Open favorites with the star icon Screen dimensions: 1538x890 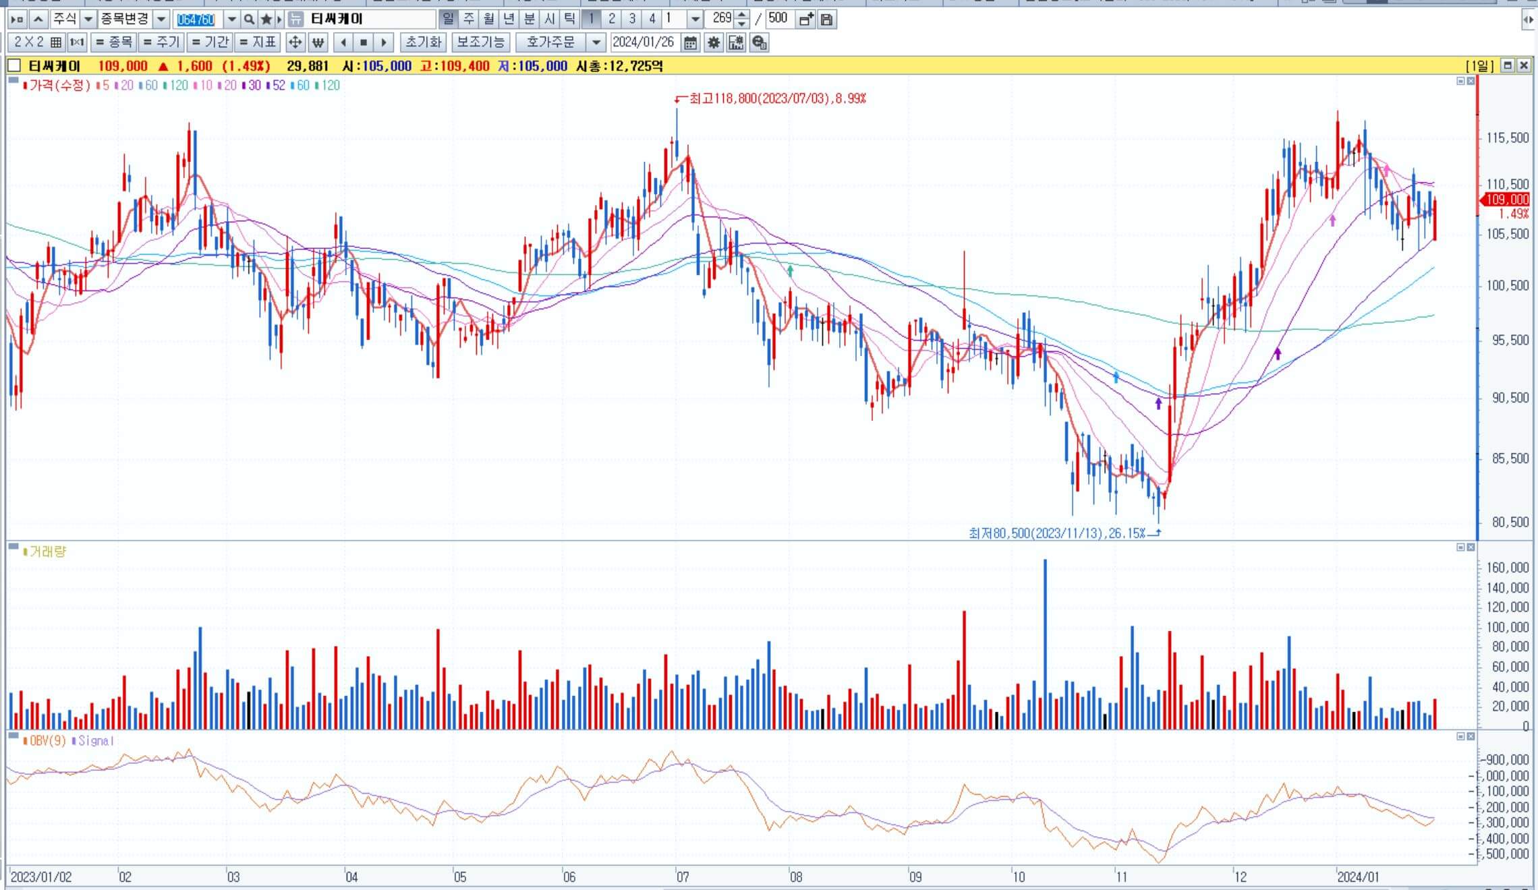(266, 20)
